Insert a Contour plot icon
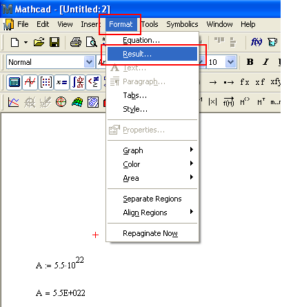The width and height of the screenshot is (282, 307). [x=93, y=102]
